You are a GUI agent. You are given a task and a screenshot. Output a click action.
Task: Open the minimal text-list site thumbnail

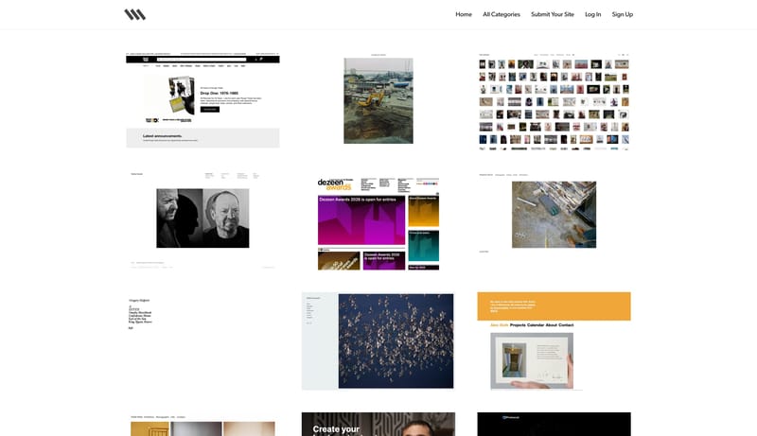(202, 340)
